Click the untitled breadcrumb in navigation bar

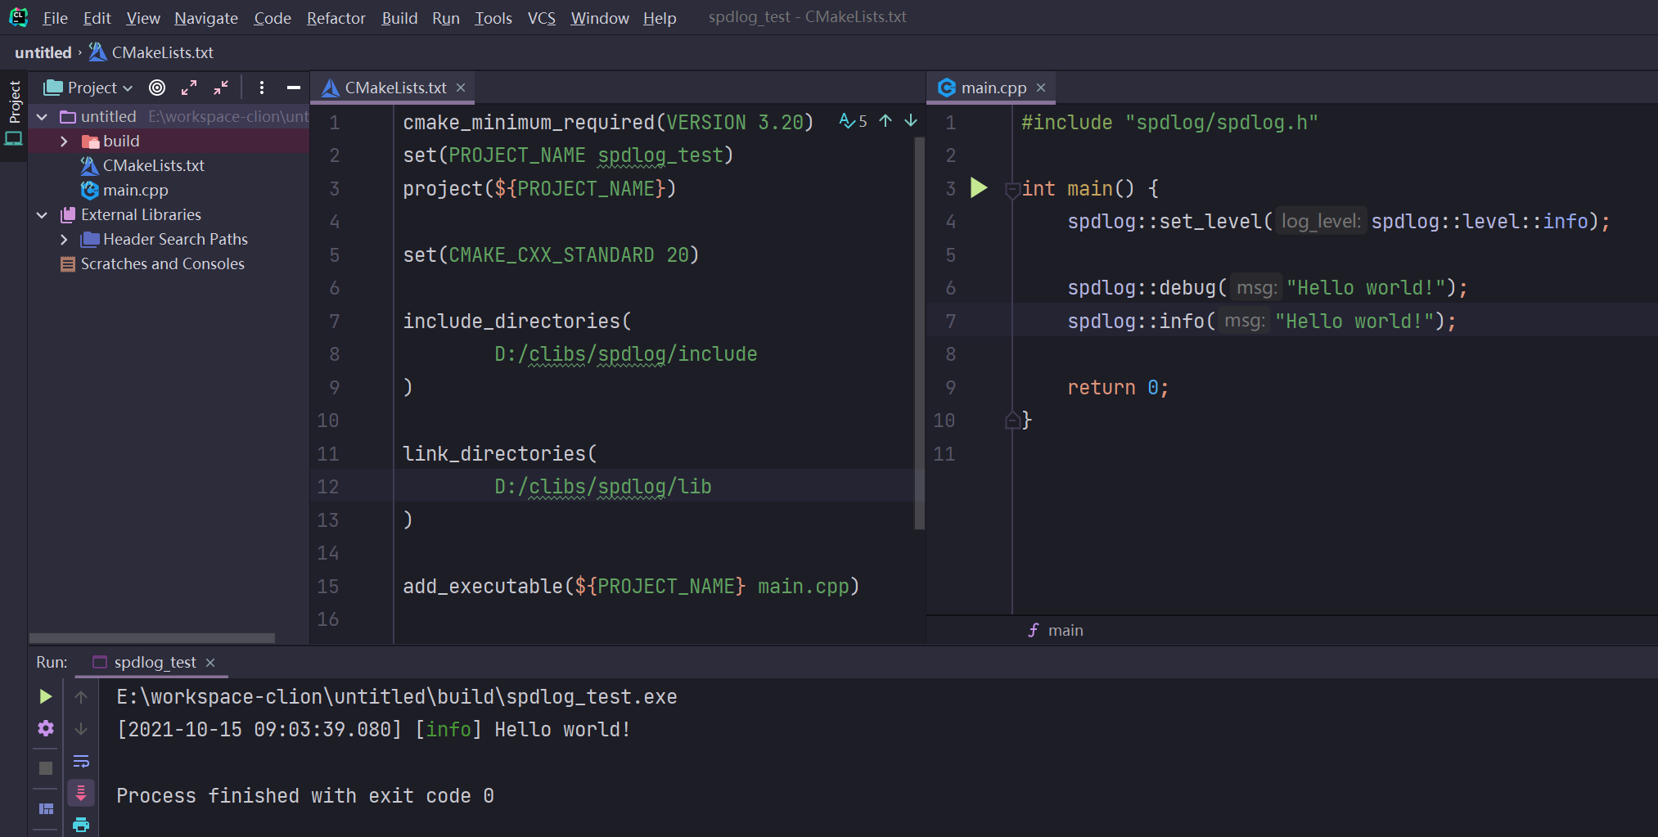click(43, 52)
